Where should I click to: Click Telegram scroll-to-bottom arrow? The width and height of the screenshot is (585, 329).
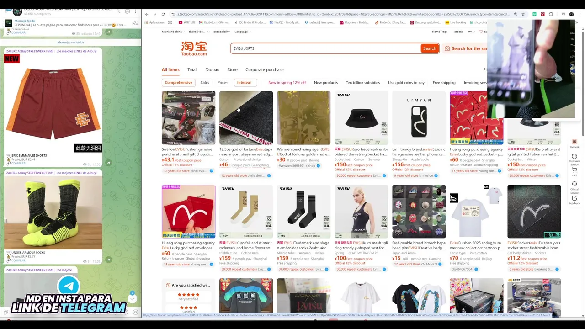132,298
